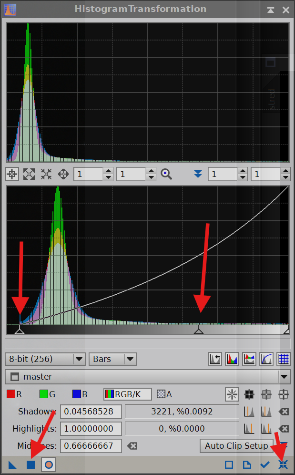Image resolution: width=295 pixels, height=475 pixels.
Task: Apply process with the blue square icon
Action: (31, 465)
